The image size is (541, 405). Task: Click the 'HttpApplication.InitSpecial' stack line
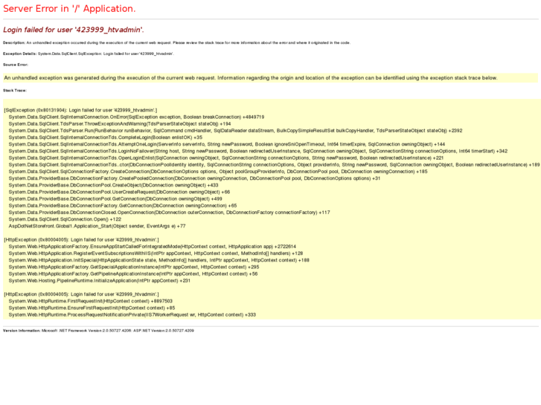pos(159,260)
